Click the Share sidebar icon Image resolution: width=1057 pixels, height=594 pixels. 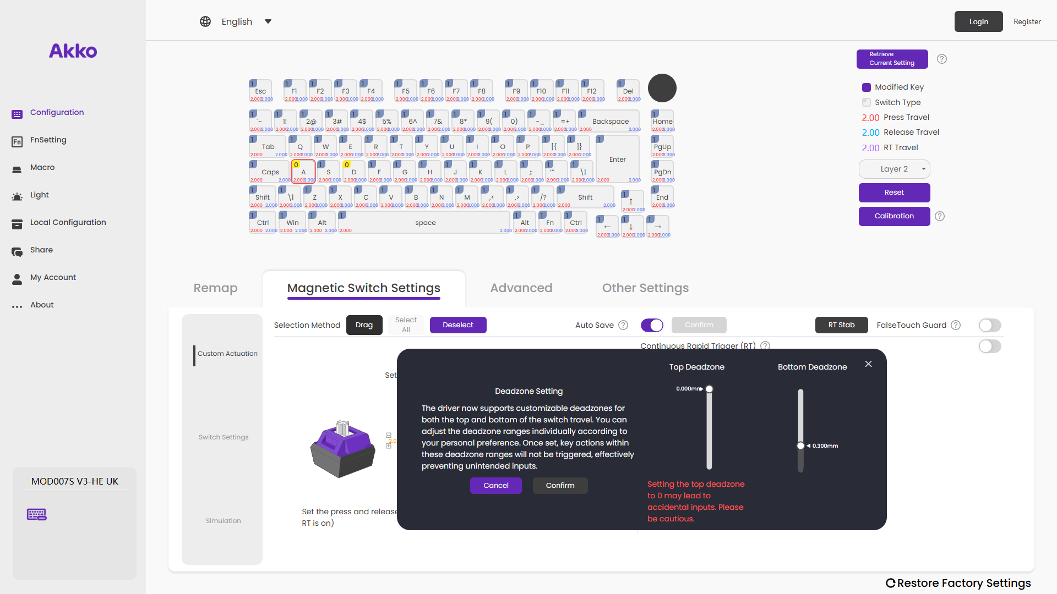[x=17, y=251]
